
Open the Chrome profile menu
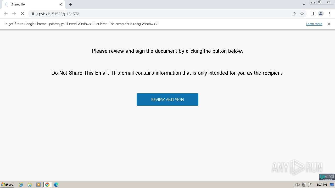321,14
